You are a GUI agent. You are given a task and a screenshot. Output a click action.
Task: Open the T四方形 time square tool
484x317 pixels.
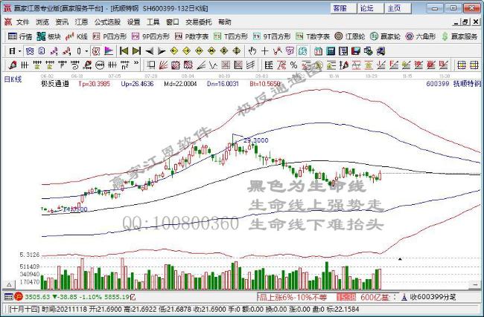pyautogui.click(x=231, y=36)
